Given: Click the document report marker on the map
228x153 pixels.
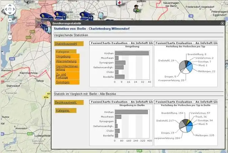Looking at the screenshot, I should (101, 15).
